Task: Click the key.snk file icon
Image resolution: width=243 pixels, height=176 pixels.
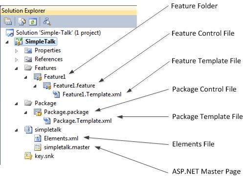Action: [x=28, y=156]
